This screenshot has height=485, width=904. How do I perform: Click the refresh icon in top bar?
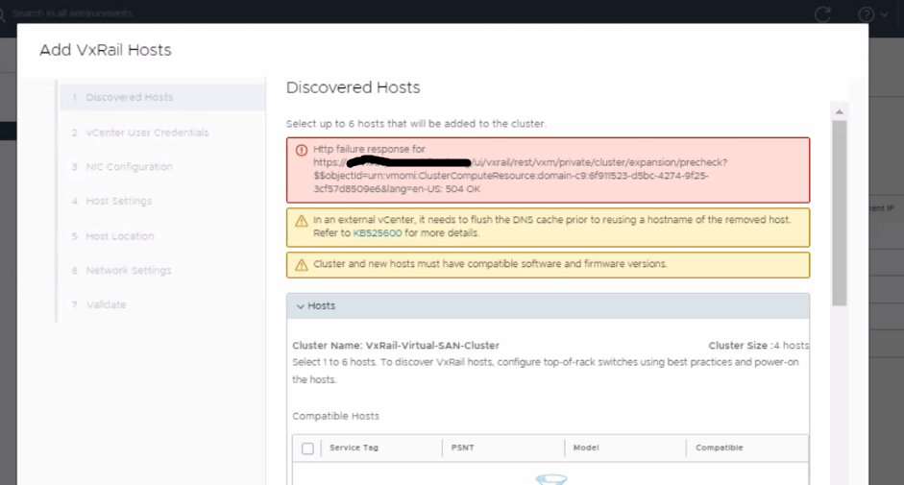[822, 14]
